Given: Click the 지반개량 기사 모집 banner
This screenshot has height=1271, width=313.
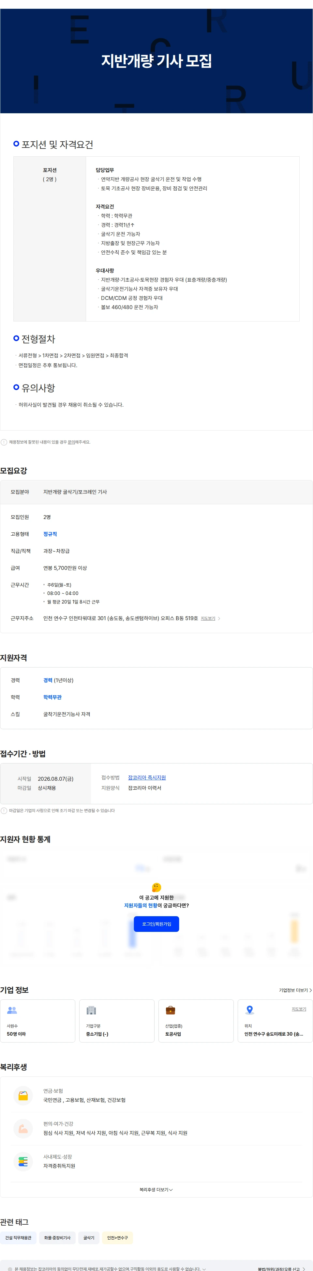Looking at the screenshot, I should [x=156, y=61].
